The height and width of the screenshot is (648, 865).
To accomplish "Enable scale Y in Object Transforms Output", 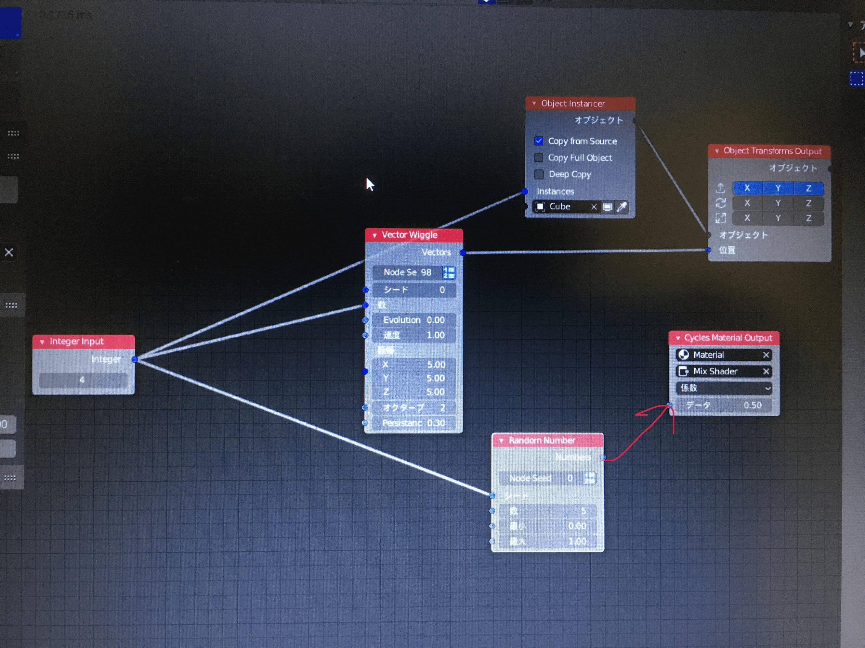I will click(x=778, y=218).
